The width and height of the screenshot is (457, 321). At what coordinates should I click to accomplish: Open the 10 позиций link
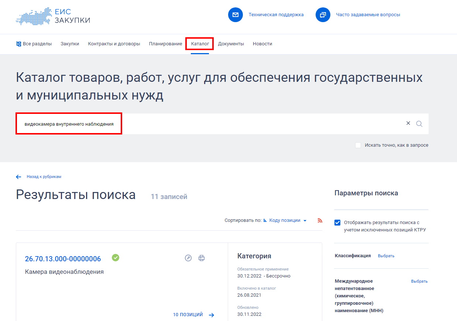188,314
